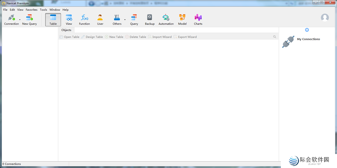Screen dimensions: 337x168
Task: Switch to the View object type
Action: (69, 19)
